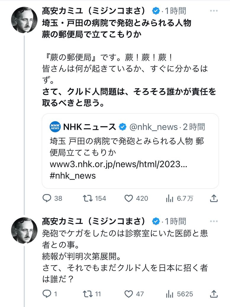The width and height of the screenshot is (230, 307).
Task: Open the NHKニュース account in quoted tweet
Action: [89, 127]
